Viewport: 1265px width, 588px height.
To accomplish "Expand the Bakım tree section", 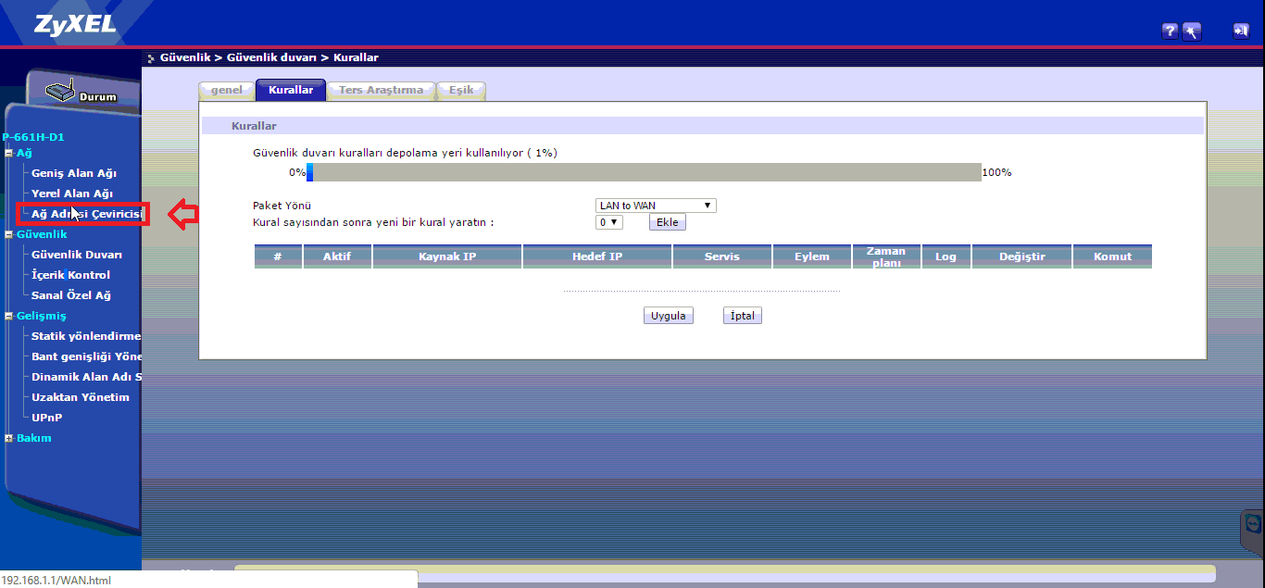I will pos(9,438).
